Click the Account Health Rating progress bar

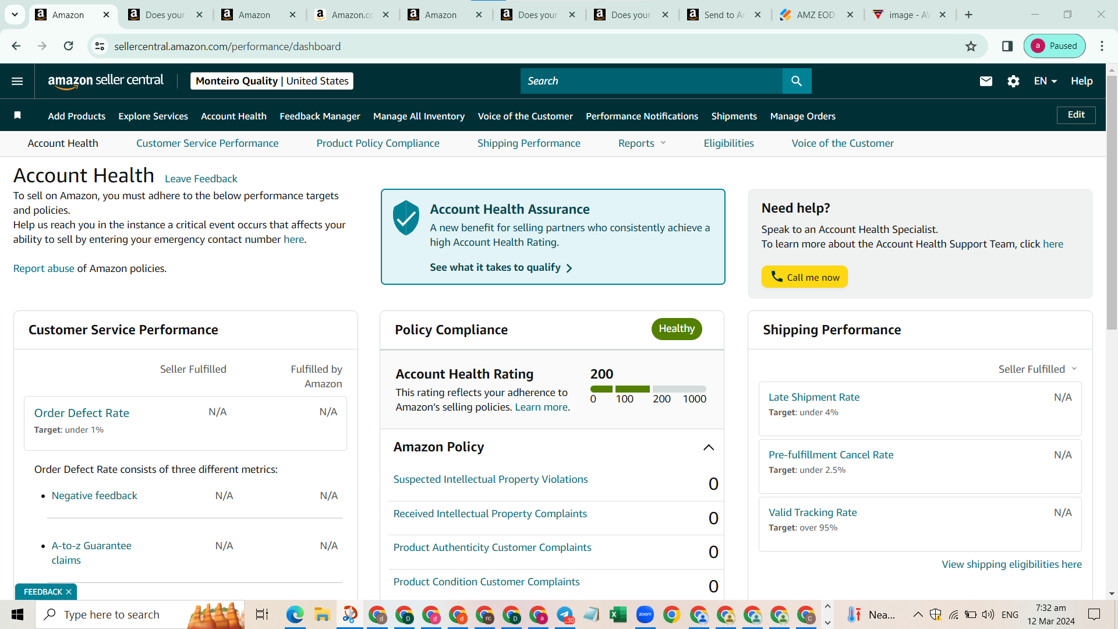(648, 389)
